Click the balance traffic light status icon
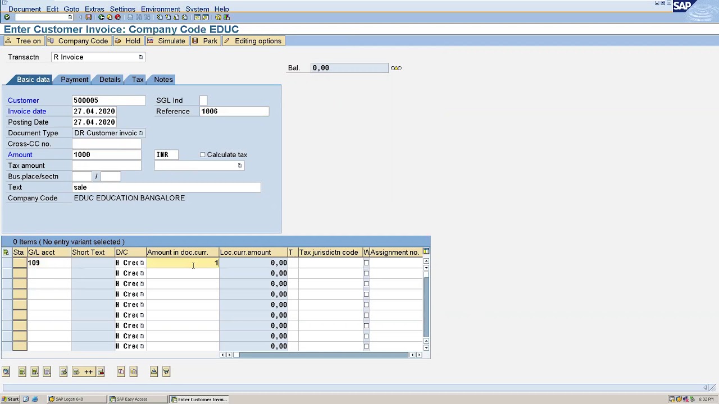The image size is (719, 404). tap(396, 68)
